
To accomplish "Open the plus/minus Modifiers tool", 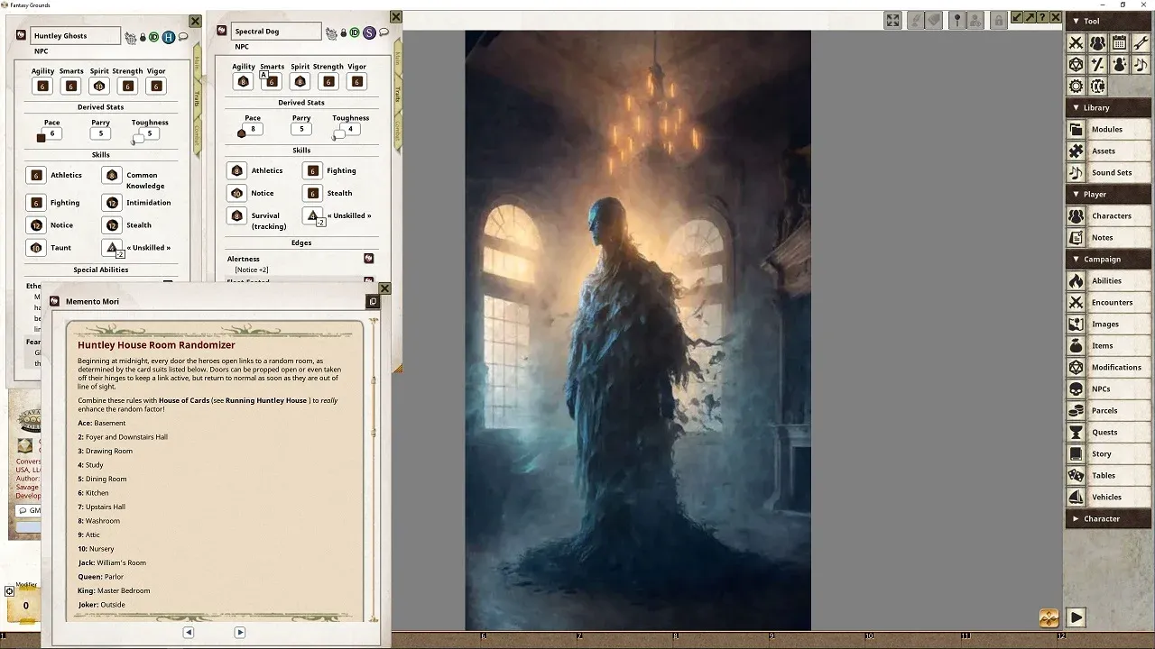I will 1097,64.
